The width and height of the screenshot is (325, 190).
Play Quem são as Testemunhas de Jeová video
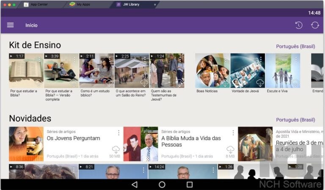point(166,70)
